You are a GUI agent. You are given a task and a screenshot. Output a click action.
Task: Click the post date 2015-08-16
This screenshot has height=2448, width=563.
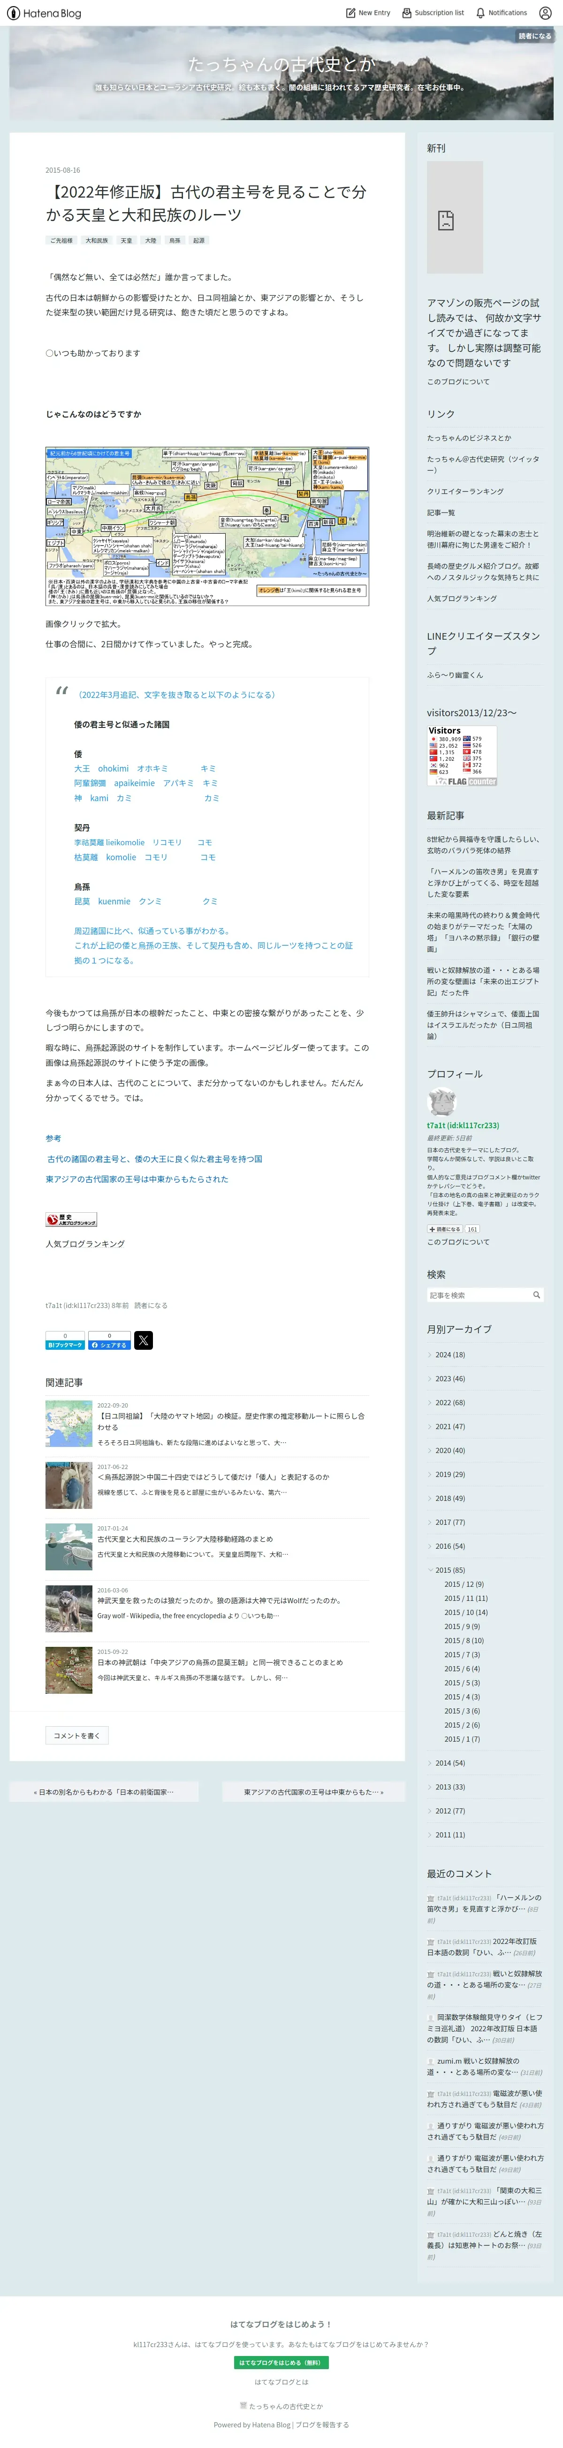(63, 170)
